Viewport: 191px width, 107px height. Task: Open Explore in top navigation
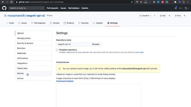pos(85,8)
